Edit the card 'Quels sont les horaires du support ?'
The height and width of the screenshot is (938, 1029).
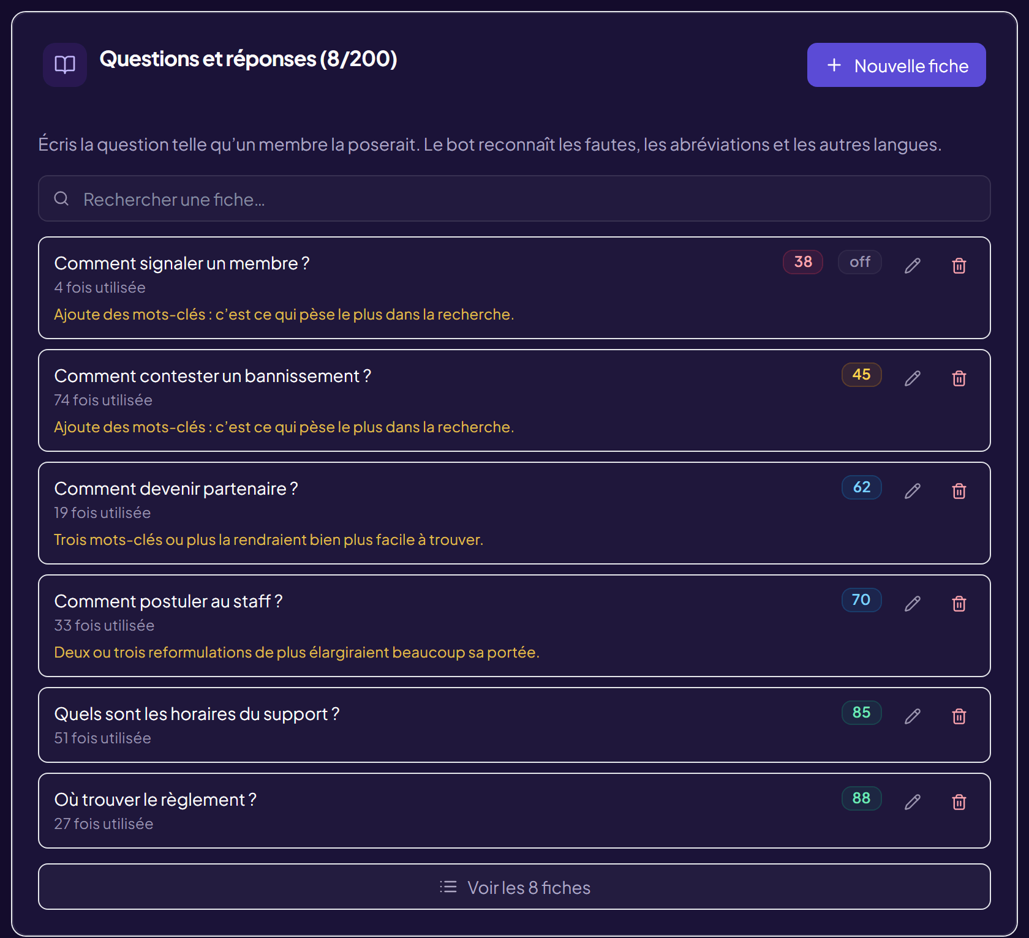(913, 716)
